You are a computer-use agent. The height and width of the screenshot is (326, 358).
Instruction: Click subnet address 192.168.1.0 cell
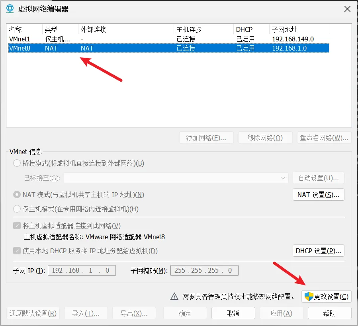(289, 48)
